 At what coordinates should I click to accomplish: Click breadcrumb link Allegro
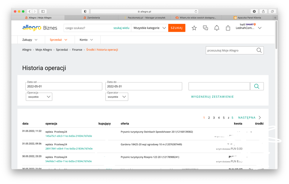point(27,50)
